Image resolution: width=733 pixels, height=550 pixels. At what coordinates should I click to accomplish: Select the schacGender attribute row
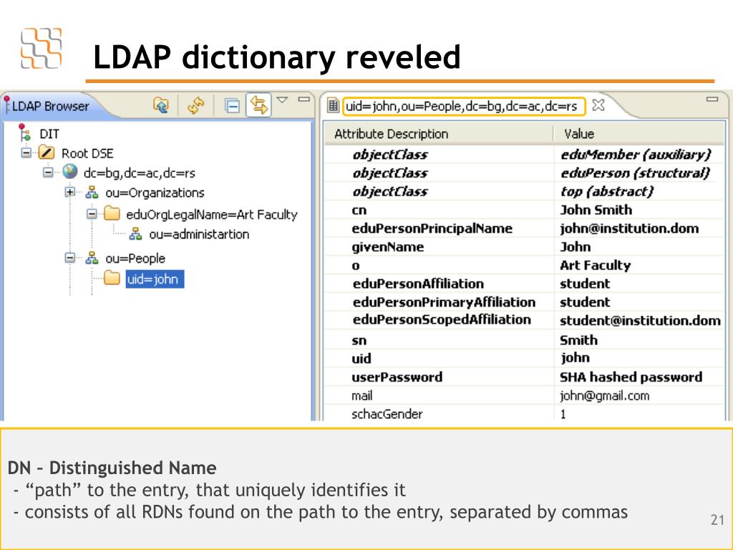point(525,414)
